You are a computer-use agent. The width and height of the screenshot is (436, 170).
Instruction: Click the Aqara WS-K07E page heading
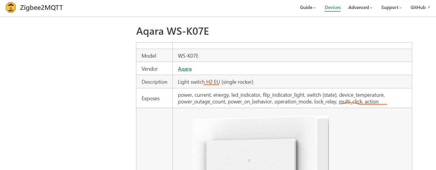[x=172, y=31]
